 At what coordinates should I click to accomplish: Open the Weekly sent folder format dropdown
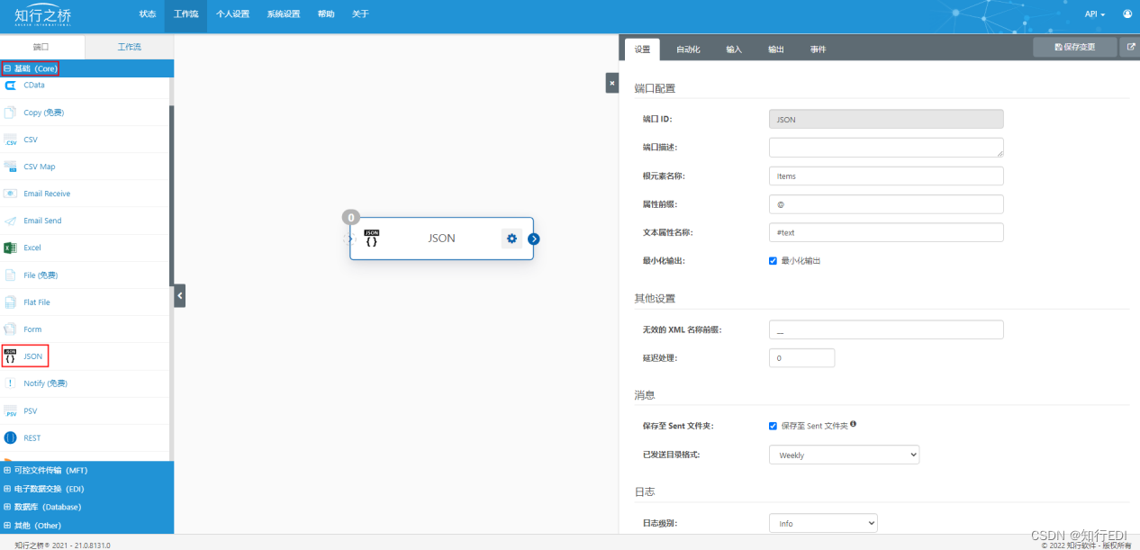coord(844,455)
